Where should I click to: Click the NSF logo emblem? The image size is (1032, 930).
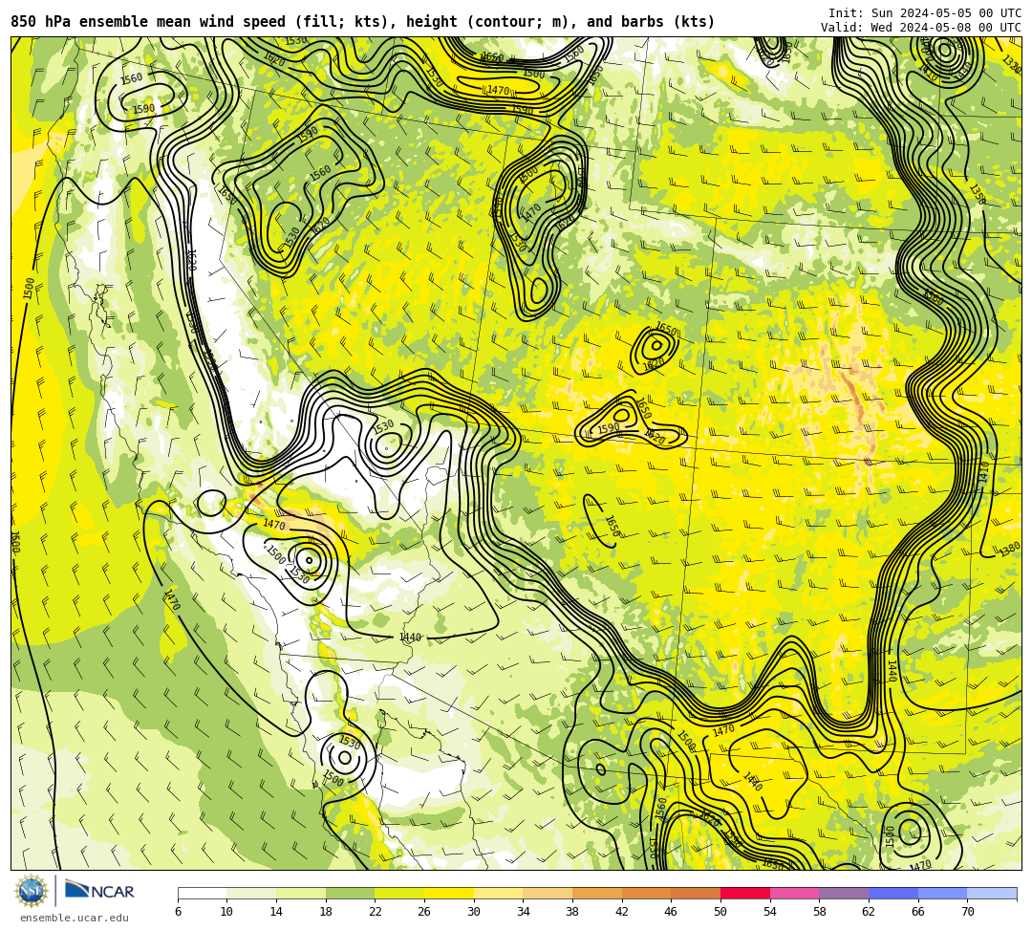[x=32, y=892]
